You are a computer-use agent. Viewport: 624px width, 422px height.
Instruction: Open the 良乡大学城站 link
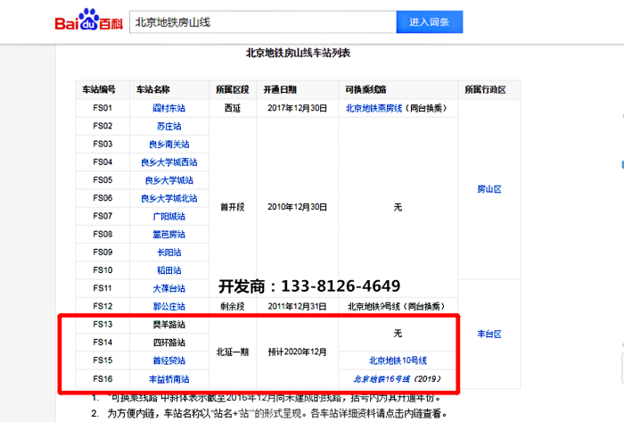[x=169, y=180]
